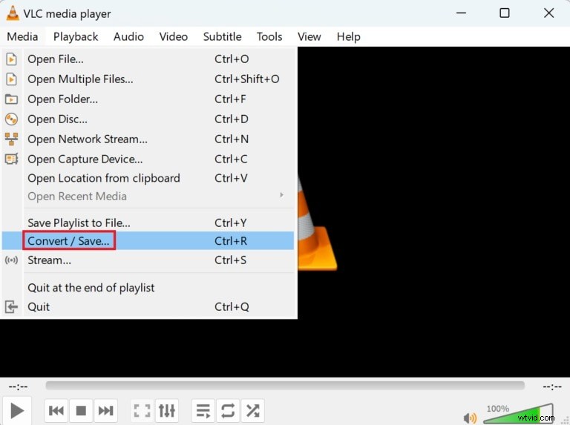Choose Open Location from clipboard

(x=148, y=178)
